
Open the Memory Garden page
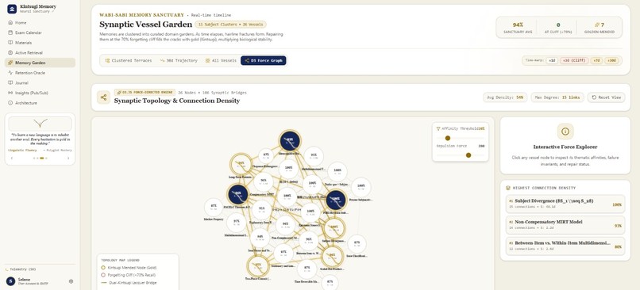coord(40,63)
